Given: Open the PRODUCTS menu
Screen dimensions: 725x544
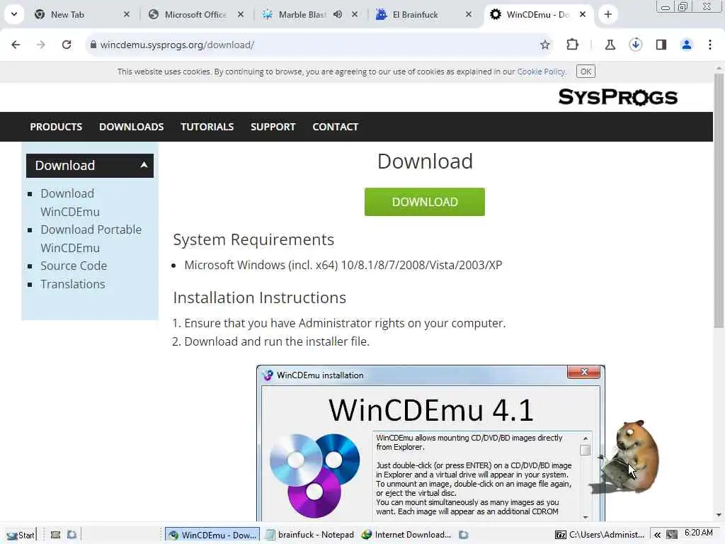Looking at the screenshot, I should tap(56, 127).
